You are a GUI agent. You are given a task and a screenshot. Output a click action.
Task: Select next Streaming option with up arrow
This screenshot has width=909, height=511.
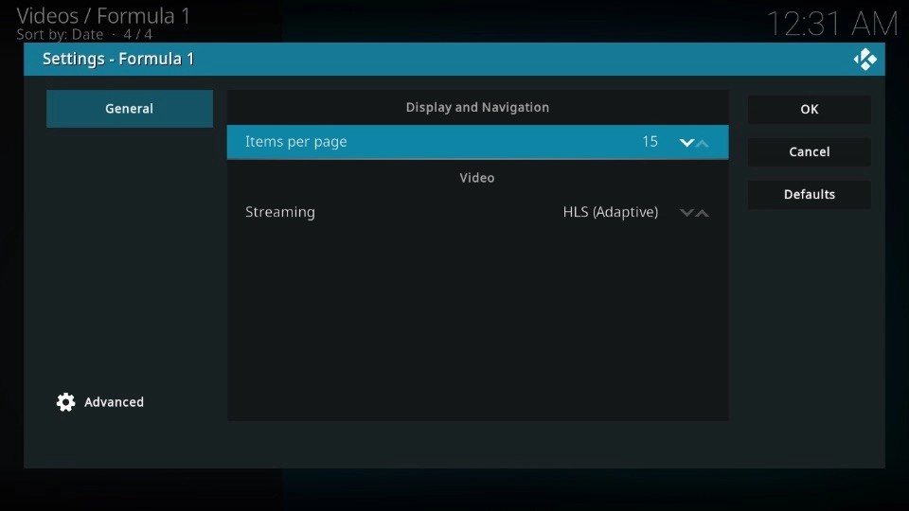pos(702,213)
